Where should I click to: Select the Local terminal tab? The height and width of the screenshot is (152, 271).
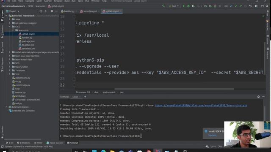(x=75, y=97)
